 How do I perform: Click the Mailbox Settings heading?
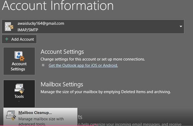(62, 84)
